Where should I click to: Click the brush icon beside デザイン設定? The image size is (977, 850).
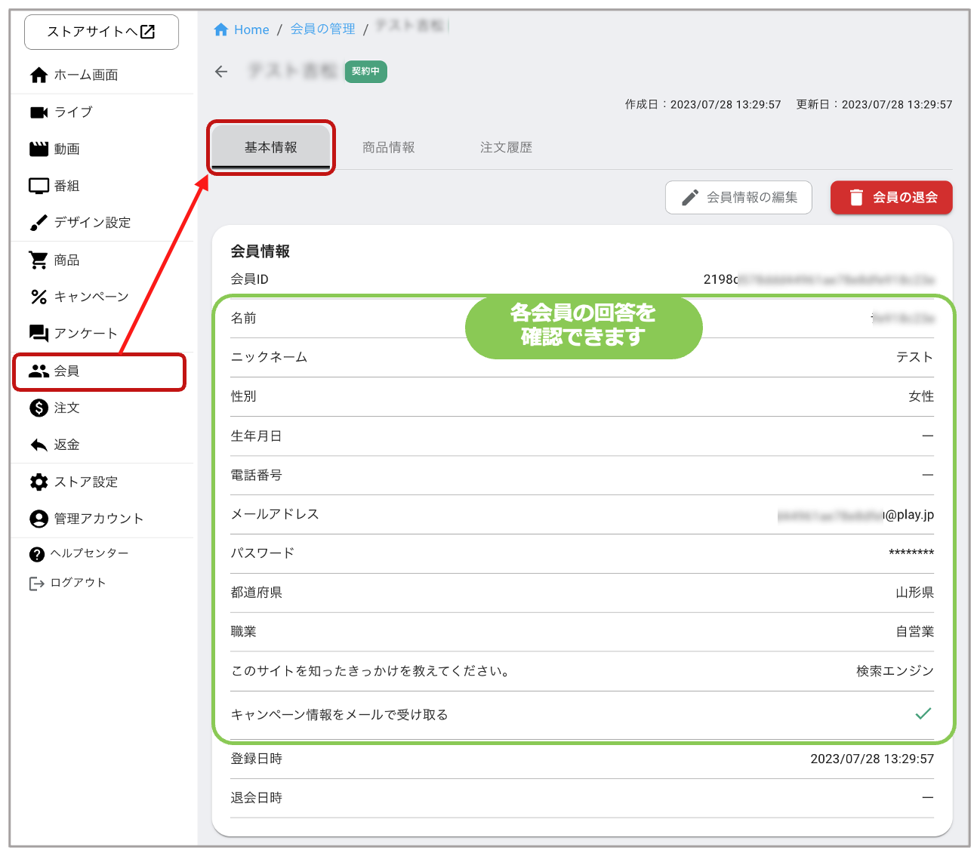(39, 223)
